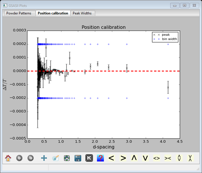
Task: Shift plot up with ∧ arrow
Action: tap(134, 158)
